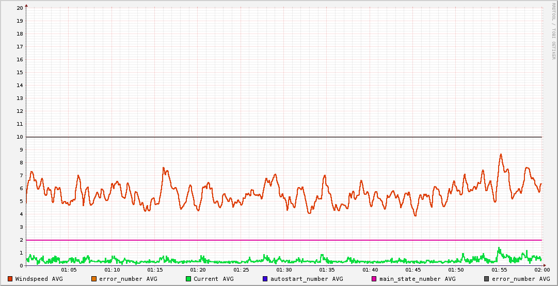The height and width of the screenshot is (286, 558).
Task: Click the Windspeed peak near 01:55
Action: pos(500,154)
